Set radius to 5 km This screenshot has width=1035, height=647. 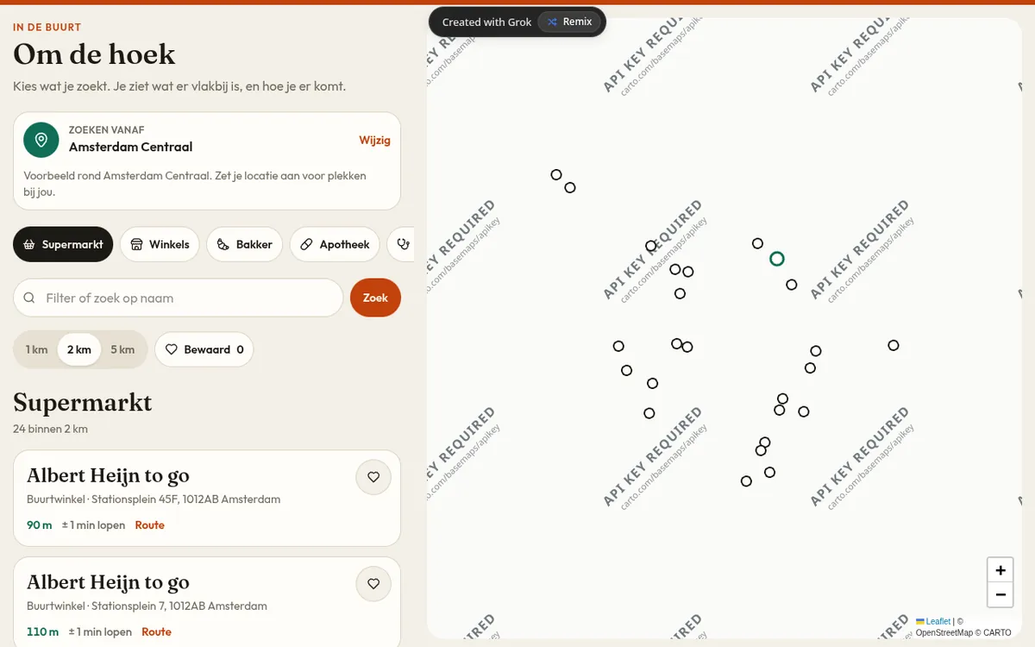[x=122, y=349]
